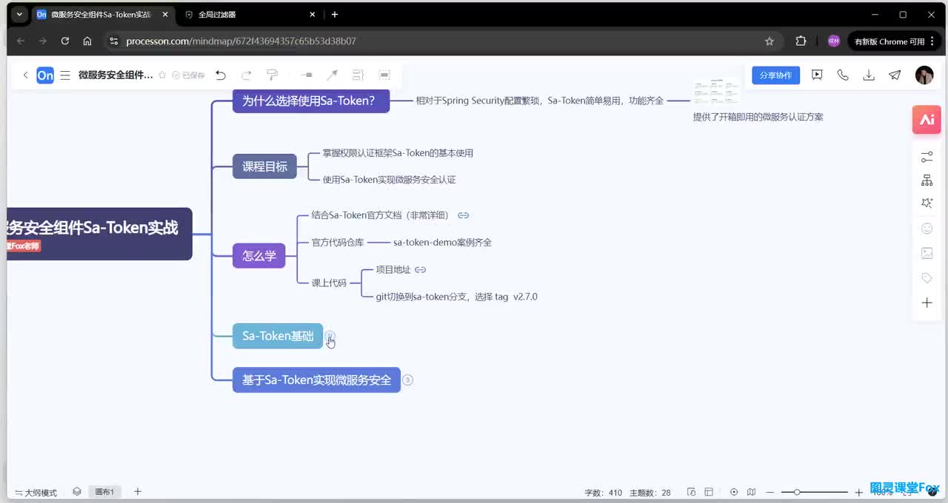The image size is (948, 503).
Task: Open the user avatar menu
Action: click(924, 75)
